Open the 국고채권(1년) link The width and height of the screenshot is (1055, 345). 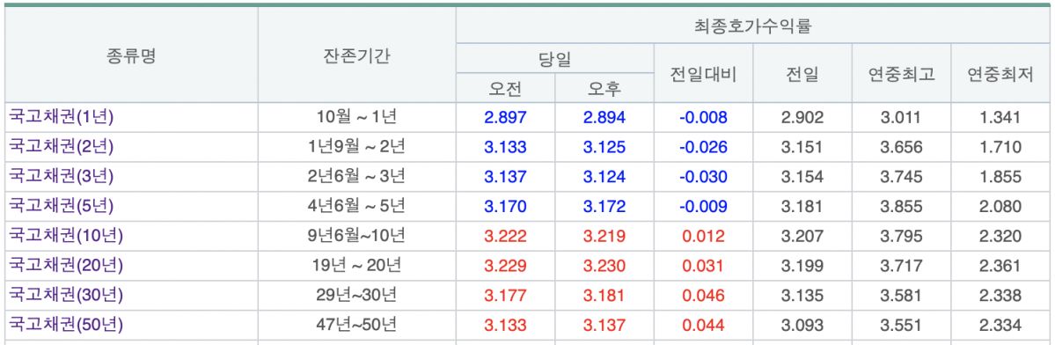62,117
